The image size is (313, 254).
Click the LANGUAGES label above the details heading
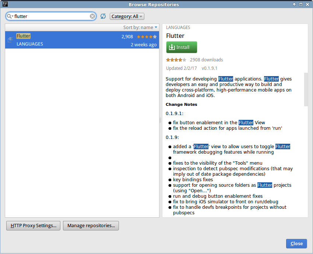tap(178, 28)
